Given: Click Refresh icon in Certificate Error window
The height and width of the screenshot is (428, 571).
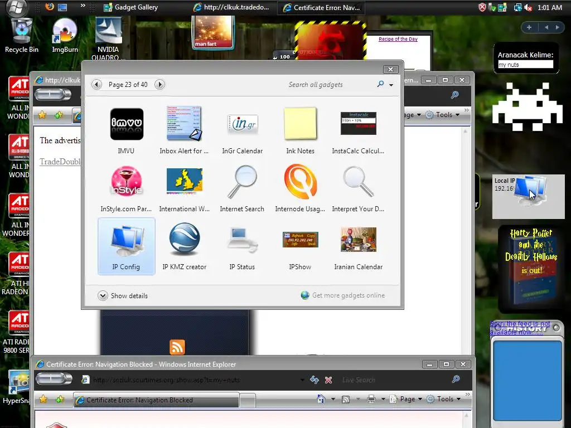Looking at the screenshot, I should pyautogui.click(x=314, y=380).
